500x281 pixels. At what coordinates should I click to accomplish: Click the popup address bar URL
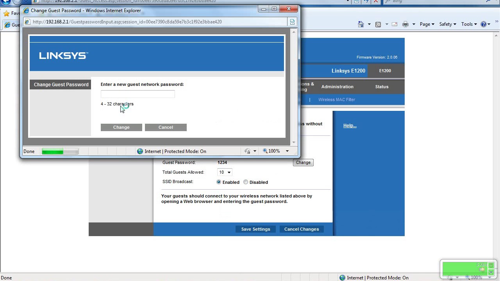click(x=127, y=22)
